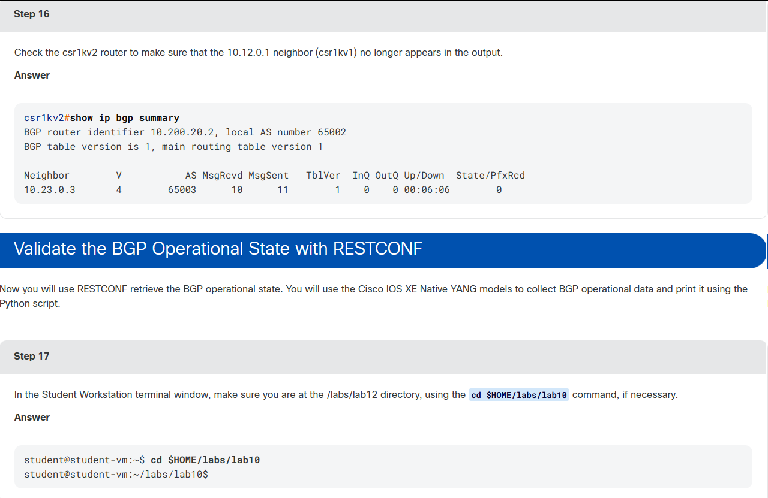Click the 'BGP table version is 1' line
Screen dimensions: 768x498
point(173,147)
